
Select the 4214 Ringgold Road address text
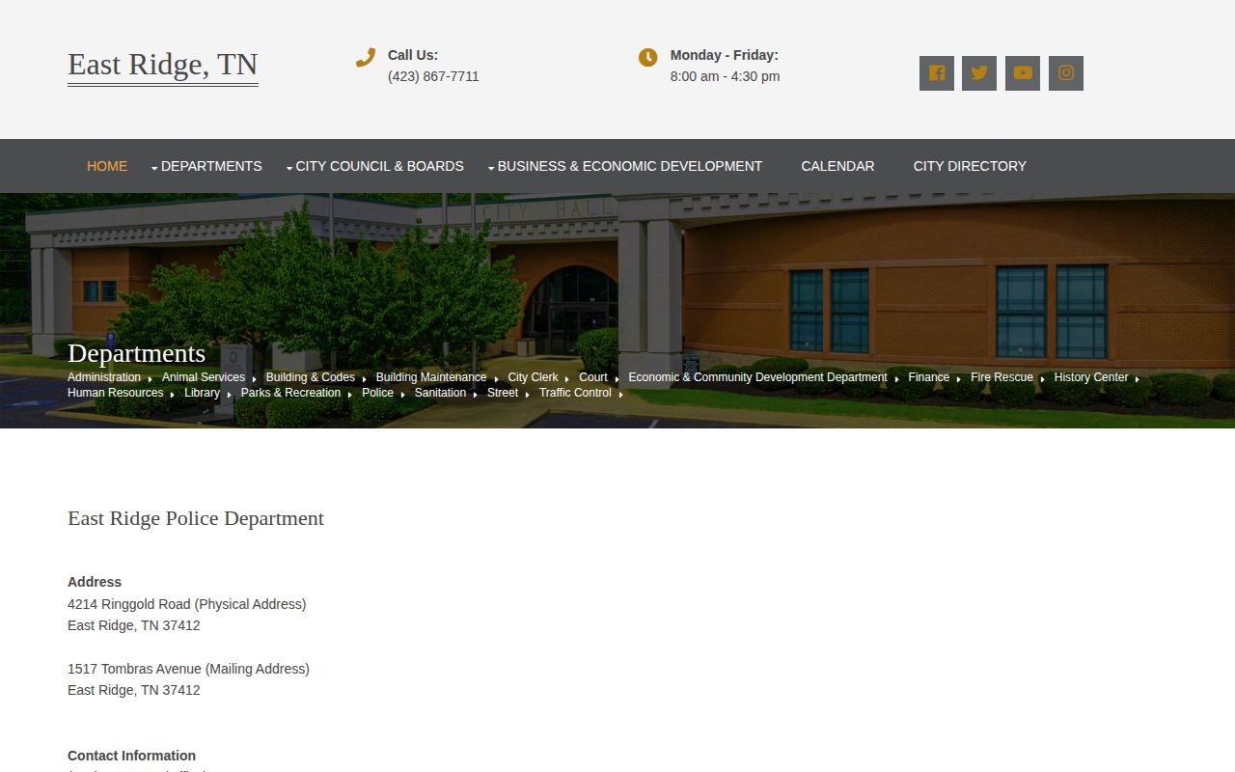coord(187,604)
